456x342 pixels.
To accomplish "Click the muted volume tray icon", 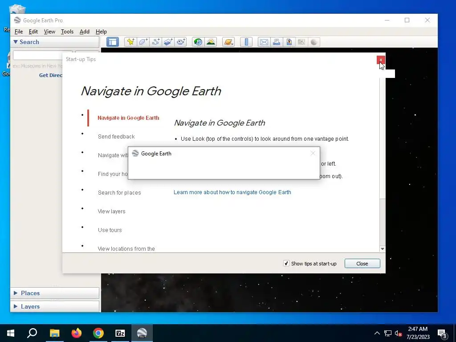I will (x=399, y=333).
